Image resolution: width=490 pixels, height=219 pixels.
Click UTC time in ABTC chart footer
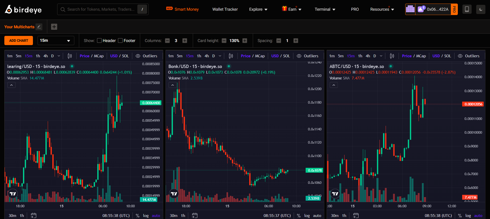point(438,216)
